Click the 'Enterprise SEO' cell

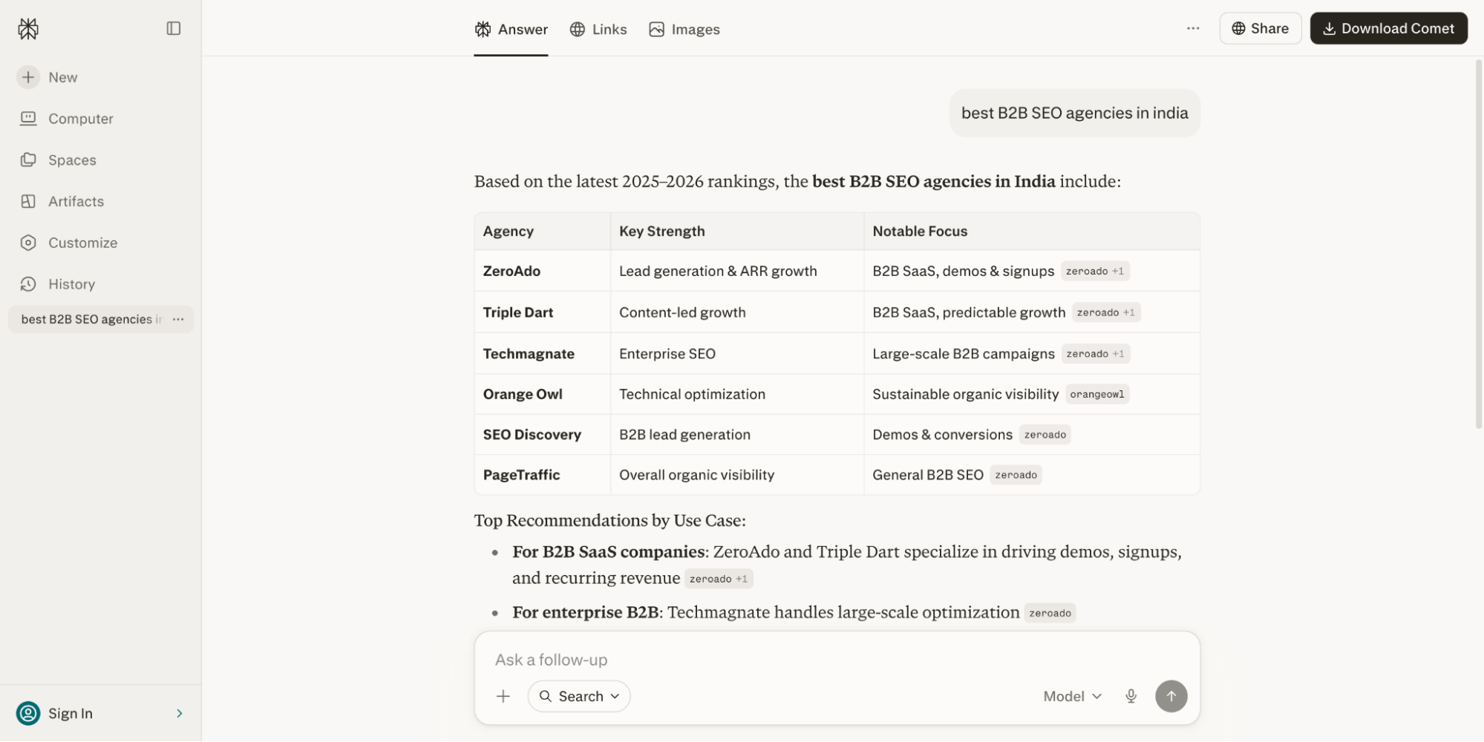737,354
